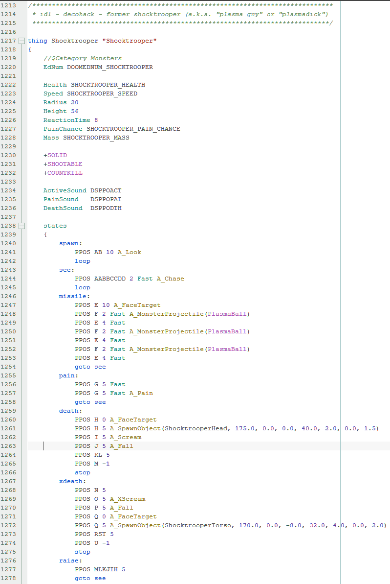This screenshot has height=584, width=390.
Task: Click the header comment on line 1214
Action: point(180,14)
